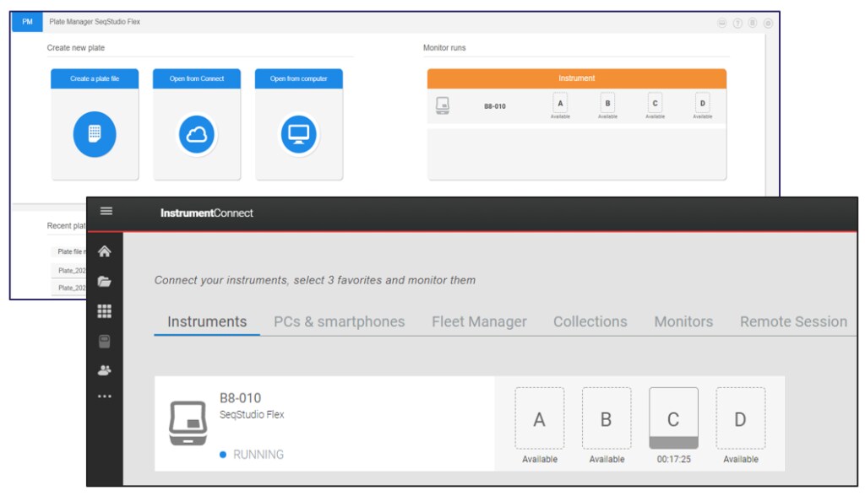This screenshot has width=865, height=496.
Task: Expand the three-dot more options in sidebar
Action: 104,396
